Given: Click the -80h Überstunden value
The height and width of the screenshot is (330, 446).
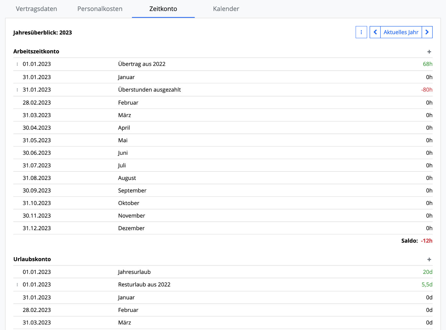Looking at the screenshot, I should (x=427, y=90).
